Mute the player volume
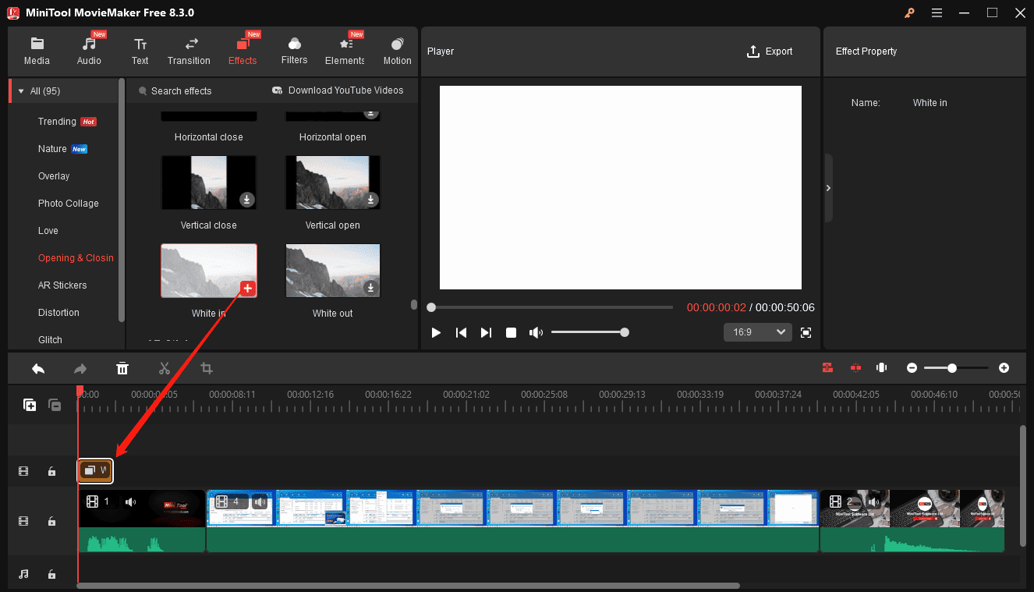Screen dimensions: 1034x592 point(536,333)
